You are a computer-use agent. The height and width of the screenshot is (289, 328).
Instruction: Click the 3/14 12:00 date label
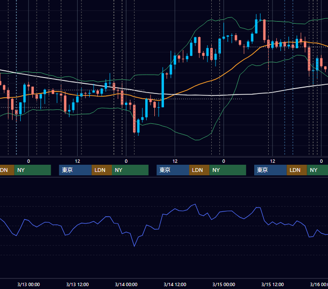pos(175,284)
